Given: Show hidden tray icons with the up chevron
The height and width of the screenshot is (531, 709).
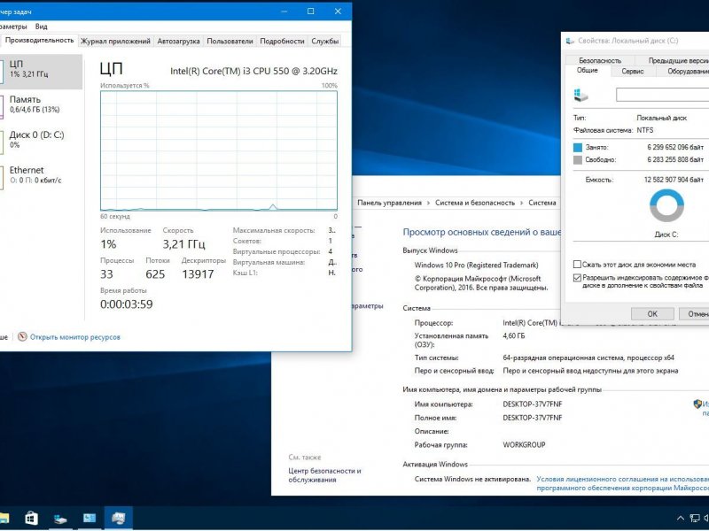Looking at the screenshot, I should pos(680,518).
